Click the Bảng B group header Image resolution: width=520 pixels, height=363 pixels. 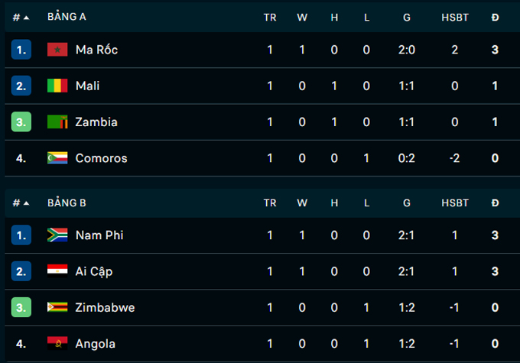pyautogui.click(x=67, y=203)
